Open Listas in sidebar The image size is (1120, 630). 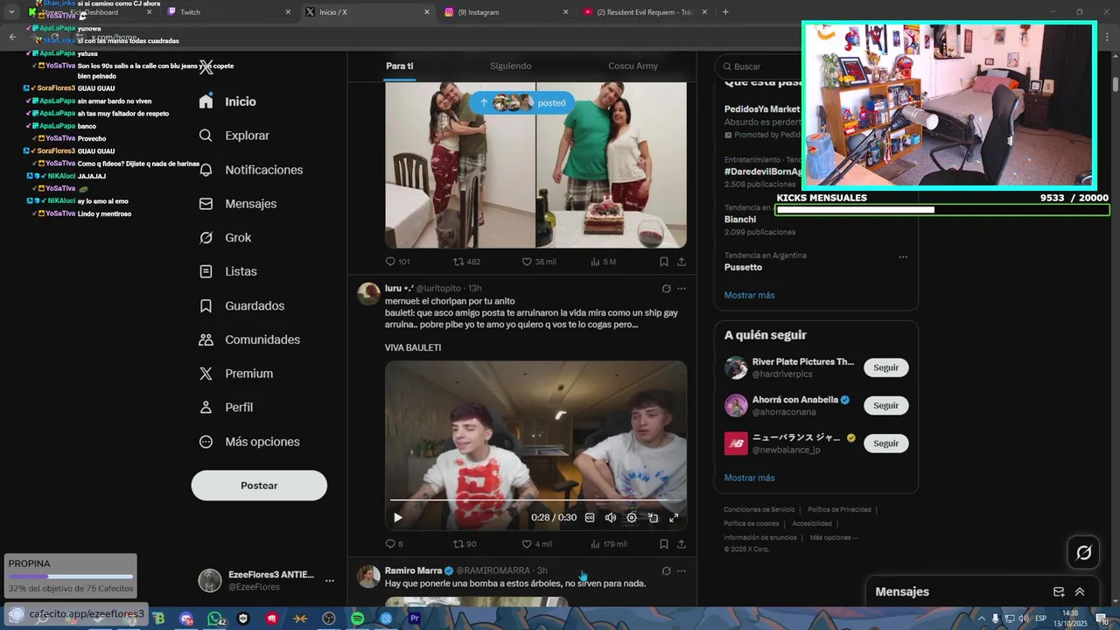(227, 272)
